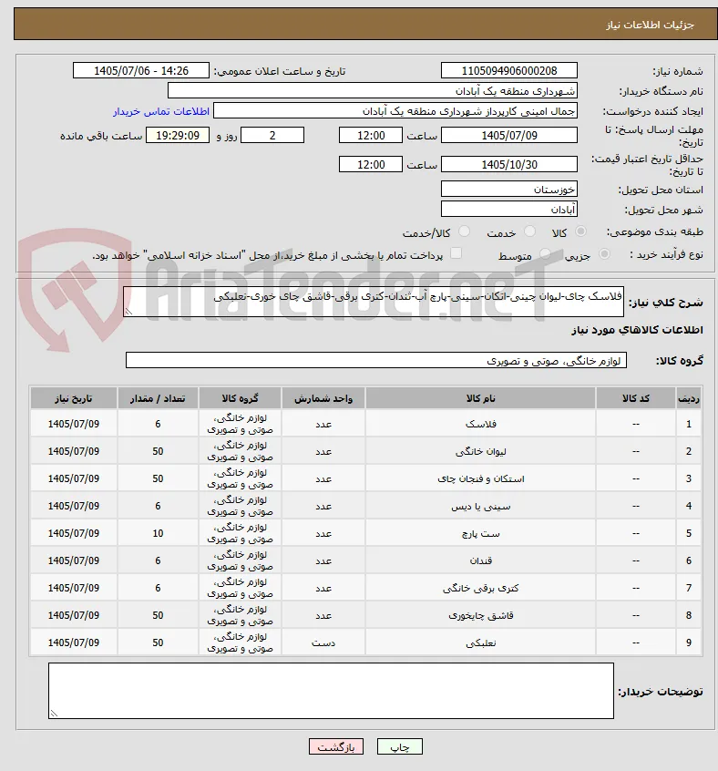This screenshot has width=718, height=771.
Task: Click the نام دستگاه خریدار field
Action: point(372,91)
